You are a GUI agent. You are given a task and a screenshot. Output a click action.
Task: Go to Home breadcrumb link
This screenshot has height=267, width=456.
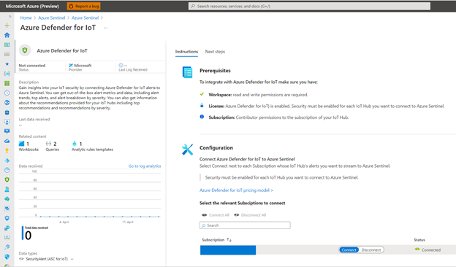(x=26, y=18)
